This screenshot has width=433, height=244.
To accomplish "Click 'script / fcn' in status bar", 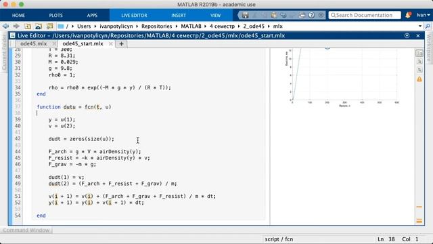I will point(279,239).
